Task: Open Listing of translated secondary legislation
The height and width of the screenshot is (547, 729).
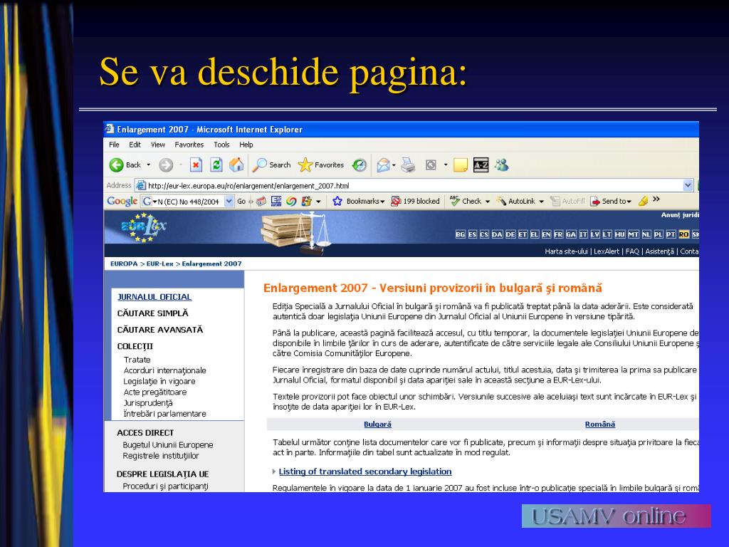Action: [365, 472]
